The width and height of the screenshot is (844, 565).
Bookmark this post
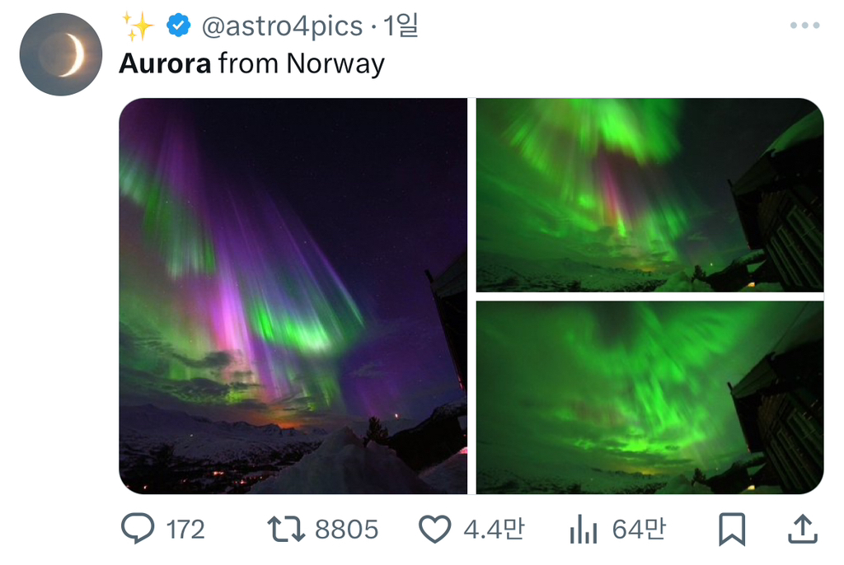tap(732, 530)
